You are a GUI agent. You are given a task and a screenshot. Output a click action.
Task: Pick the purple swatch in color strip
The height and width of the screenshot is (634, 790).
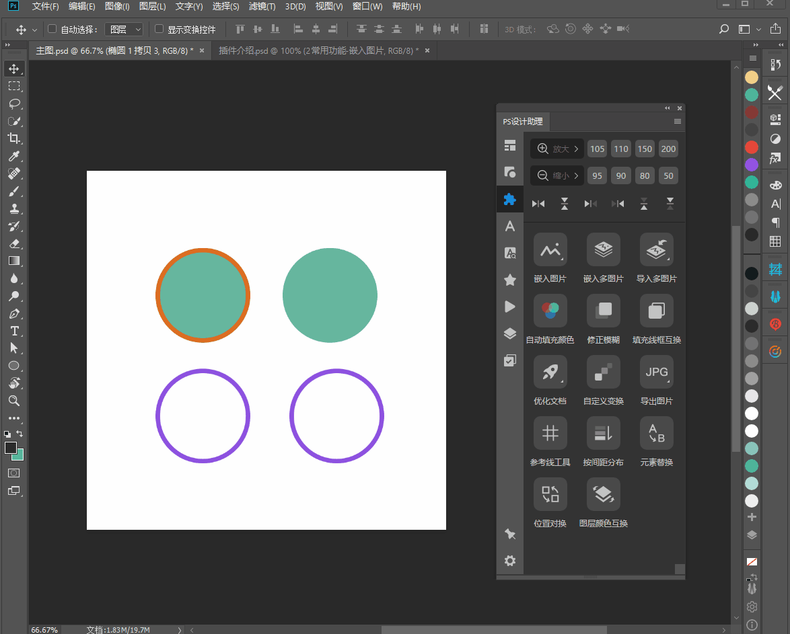[751, 164]
